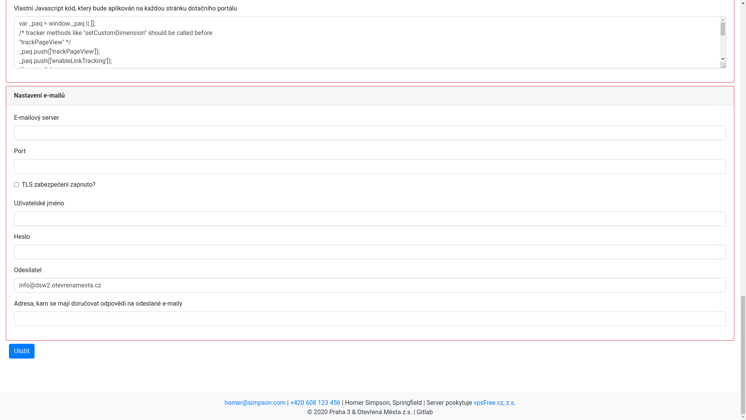Click inside the custom Javascript code textarea
The height and width of the screenshot is (420, 746).
[x=350, y=42]
